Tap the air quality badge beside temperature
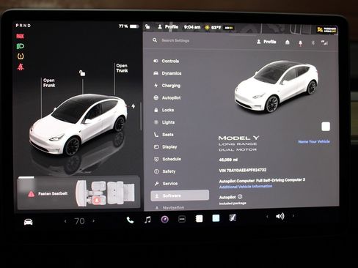Image resolution: width=358 pixels, height=268 pixels. pos(229,28)
